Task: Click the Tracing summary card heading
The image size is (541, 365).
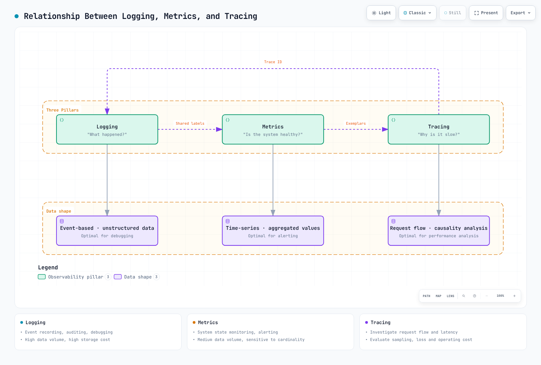Action: (380, 322)
